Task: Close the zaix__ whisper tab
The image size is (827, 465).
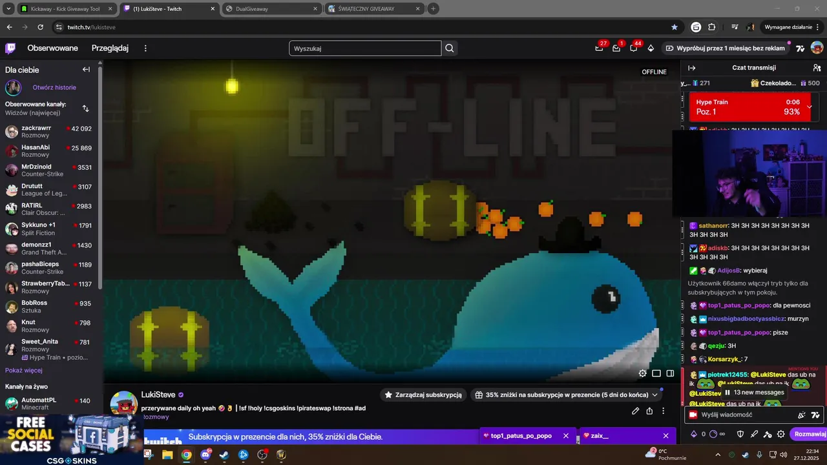Action: point(665,436)
